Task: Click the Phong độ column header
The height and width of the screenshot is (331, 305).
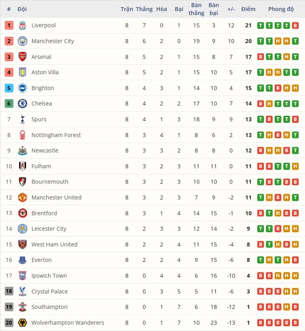Action: click(281, 9)
